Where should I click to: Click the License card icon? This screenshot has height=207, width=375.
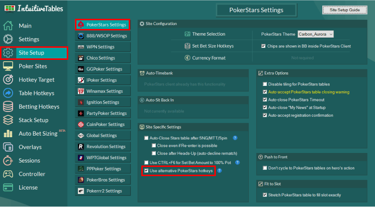[8, 187]
